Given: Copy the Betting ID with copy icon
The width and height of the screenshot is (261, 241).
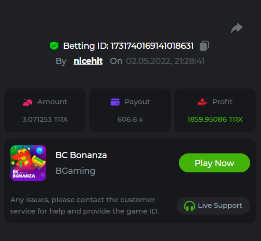Looking at the screenshot, I should click(x=204, y=45).
